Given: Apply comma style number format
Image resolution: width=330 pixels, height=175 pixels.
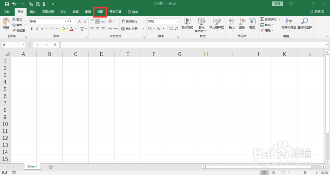Looking at the screenshot, I should point(164,29).
